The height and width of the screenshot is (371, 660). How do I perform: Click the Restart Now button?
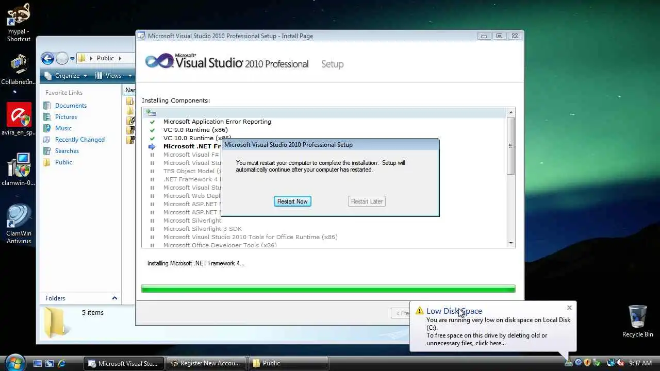click(x=292, y=201)
